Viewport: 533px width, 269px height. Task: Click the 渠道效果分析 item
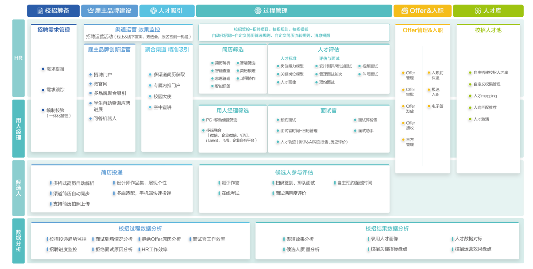pos(300,239)
